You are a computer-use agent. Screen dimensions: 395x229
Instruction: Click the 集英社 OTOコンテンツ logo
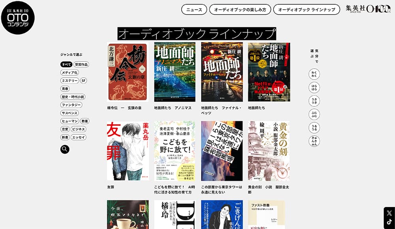(x=18, y=18)
